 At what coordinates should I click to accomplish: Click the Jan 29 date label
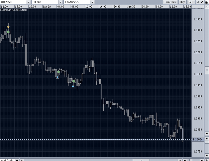pos(47,7)
